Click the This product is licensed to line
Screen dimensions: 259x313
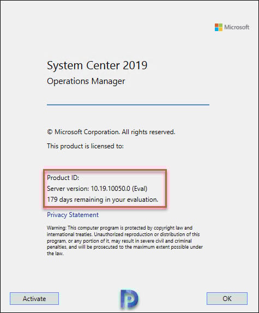[x=85, y=146]
